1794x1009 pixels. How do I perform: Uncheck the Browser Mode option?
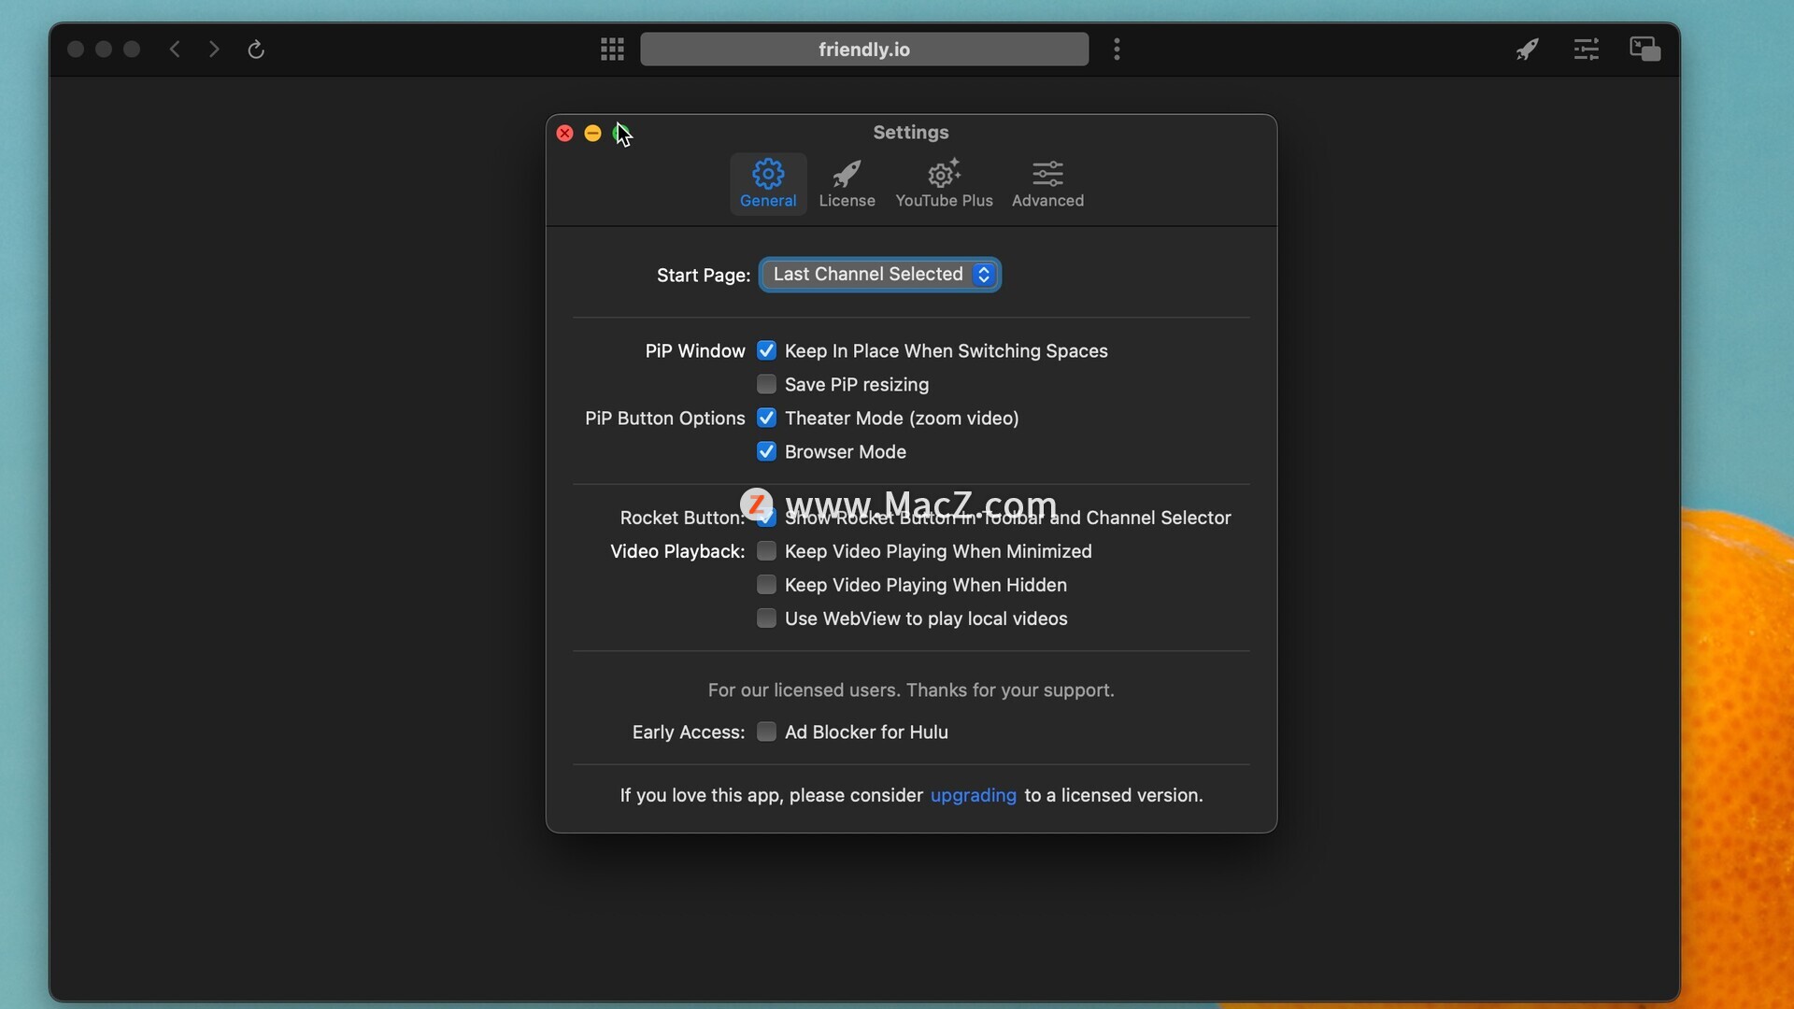coord(766,451)
